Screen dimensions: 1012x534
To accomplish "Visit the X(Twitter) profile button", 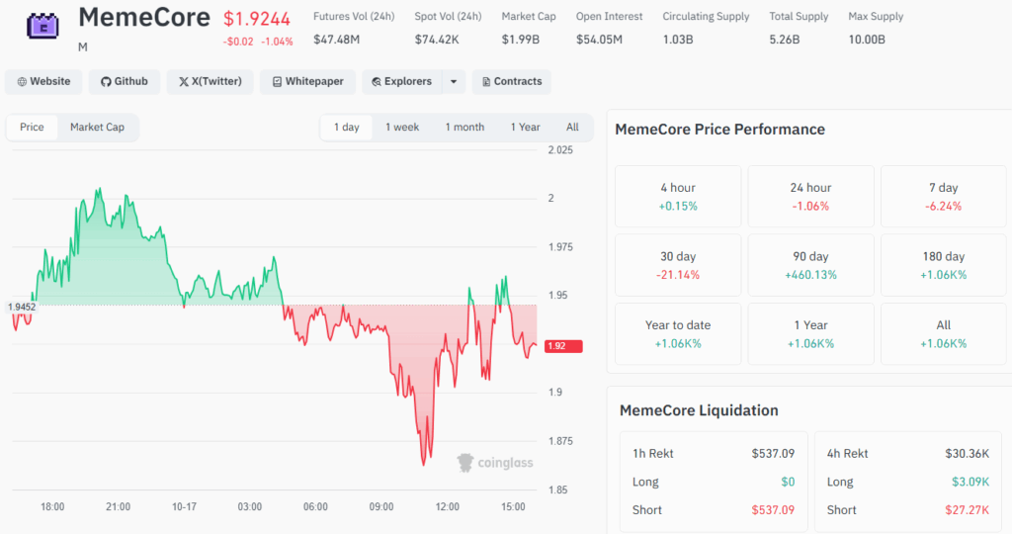I will (x=211, y=81).
